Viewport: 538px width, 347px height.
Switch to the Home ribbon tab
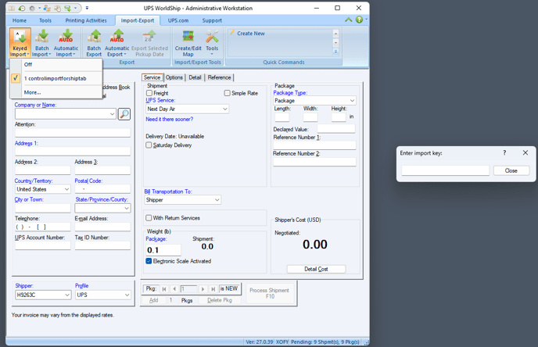[x=20, y=20]
